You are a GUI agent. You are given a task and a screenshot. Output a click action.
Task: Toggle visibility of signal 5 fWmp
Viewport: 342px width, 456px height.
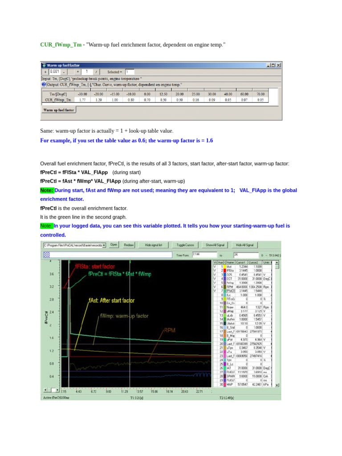click(x=215, y=283)
